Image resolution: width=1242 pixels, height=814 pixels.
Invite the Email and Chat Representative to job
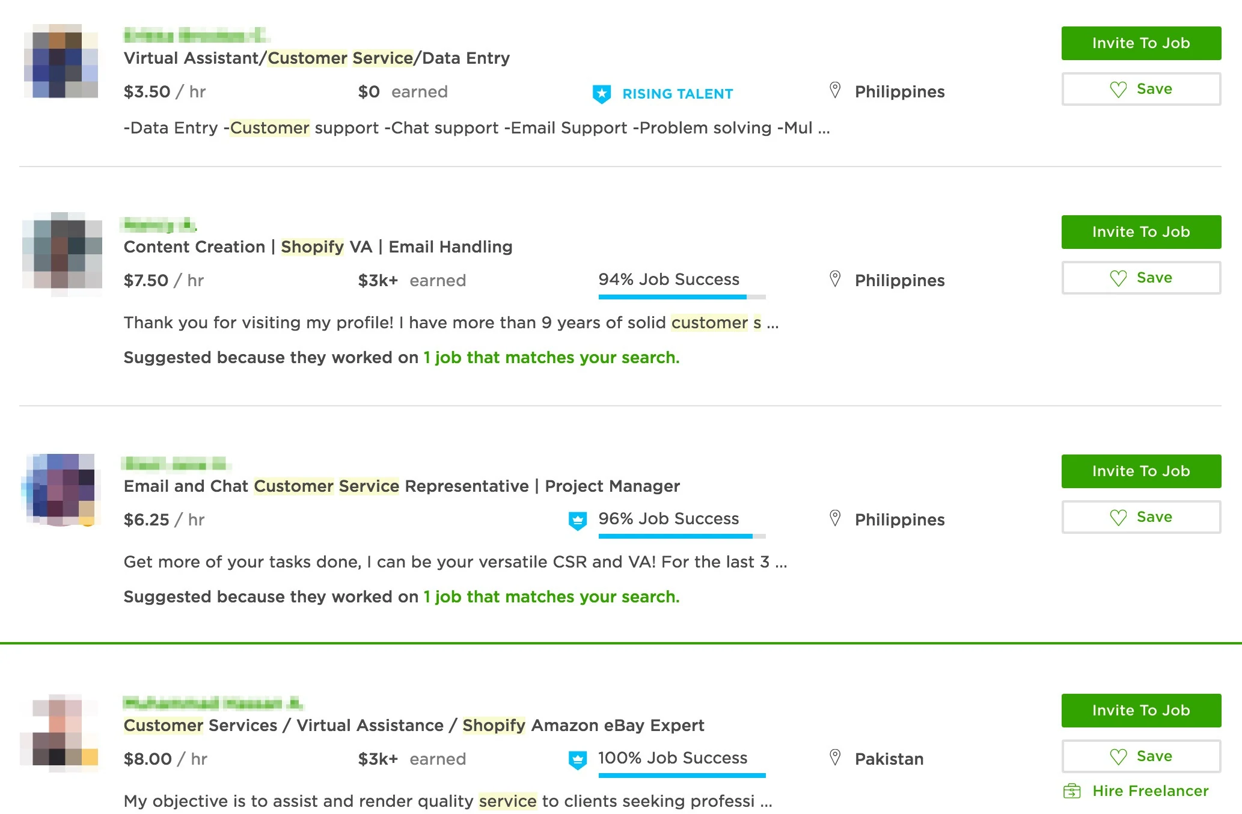1140,471
